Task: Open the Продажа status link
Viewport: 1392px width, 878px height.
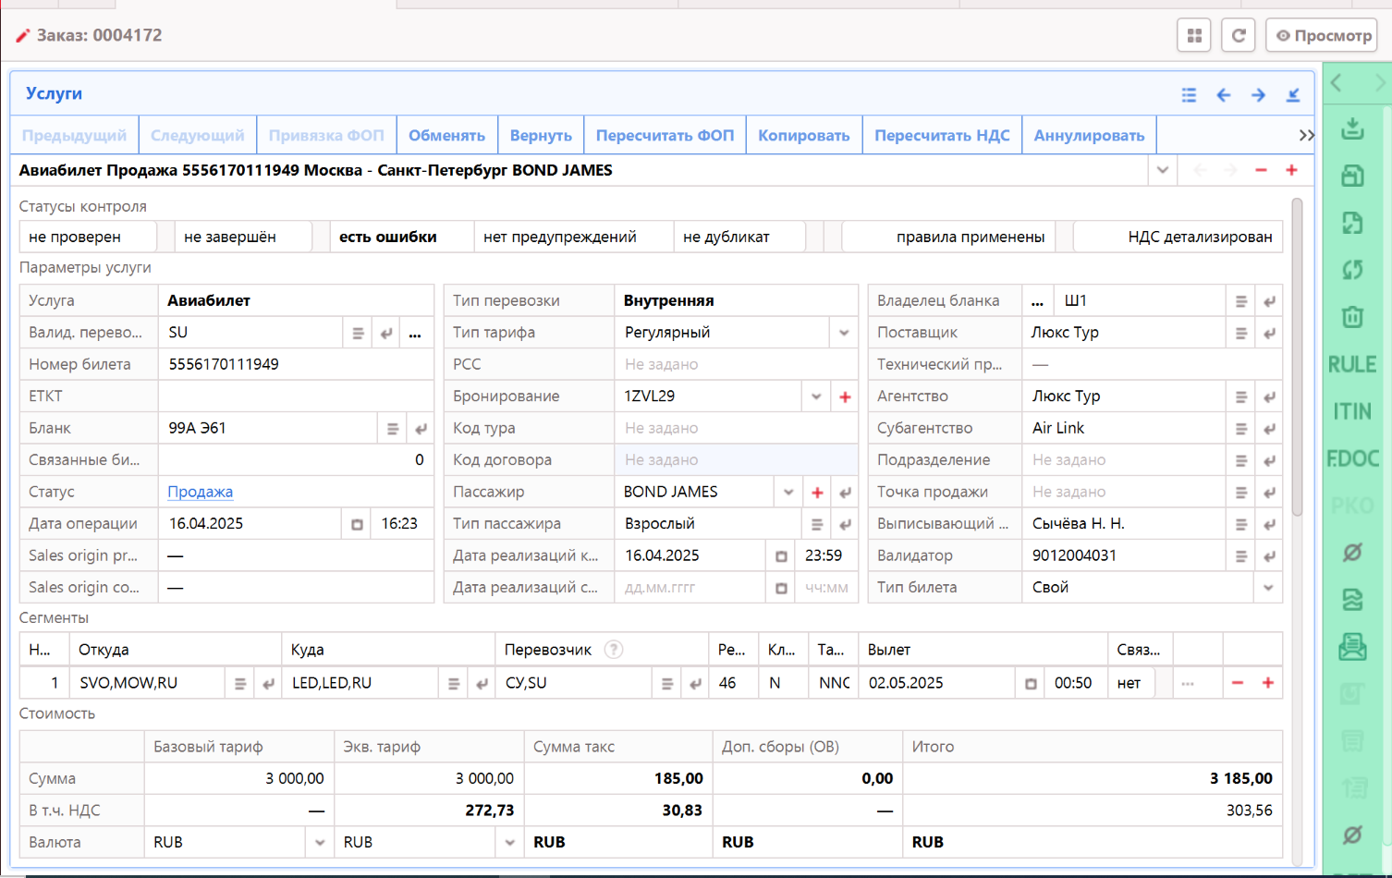Action: (x=200, y=492)
